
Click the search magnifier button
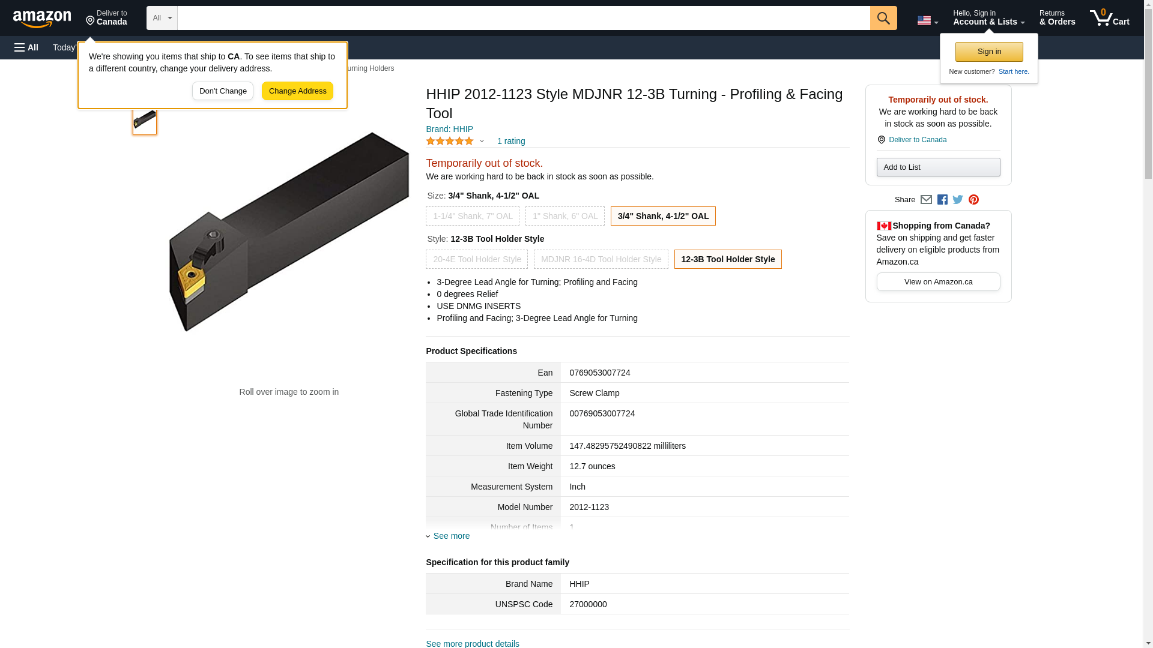pyautogui.click(x=883, y=18)
